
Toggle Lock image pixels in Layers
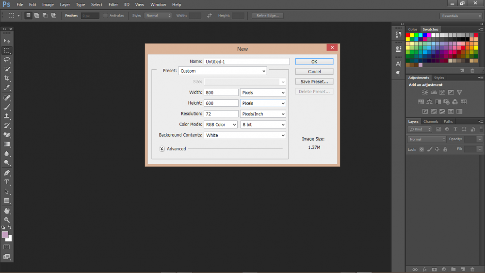pos(429,149)
